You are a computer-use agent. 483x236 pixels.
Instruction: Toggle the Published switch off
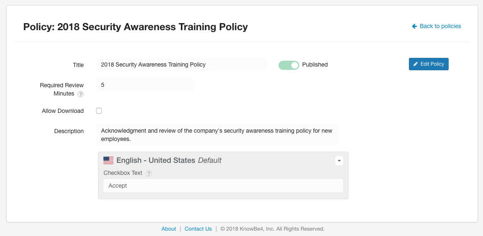tap(288, 65)
